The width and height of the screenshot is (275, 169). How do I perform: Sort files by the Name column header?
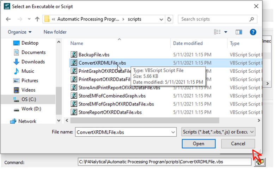(x=77, y=43)
